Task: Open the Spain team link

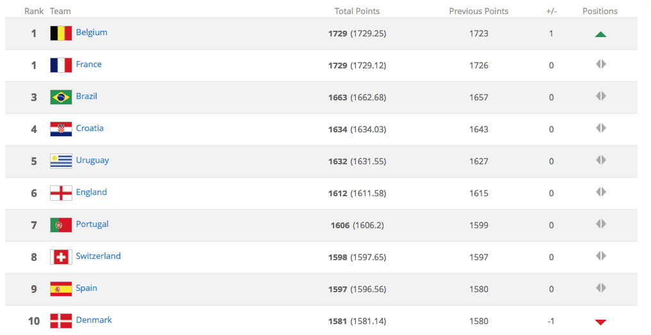Action: point(86,288)
